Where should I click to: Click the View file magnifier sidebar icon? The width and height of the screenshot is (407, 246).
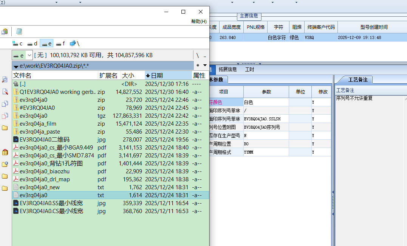[x=5, y=79]
